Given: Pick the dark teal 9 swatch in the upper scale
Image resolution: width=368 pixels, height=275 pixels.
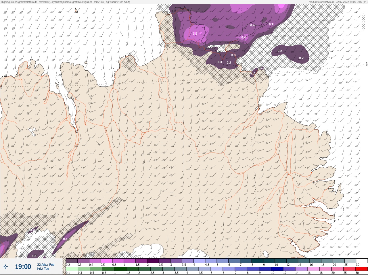Looking at the screenshot, I should click(x=269, y=261).
